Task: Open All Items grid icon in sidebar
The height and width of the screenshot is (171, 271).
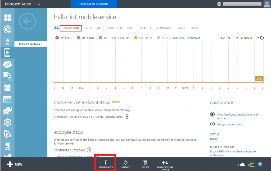Action: click(7, 17)
